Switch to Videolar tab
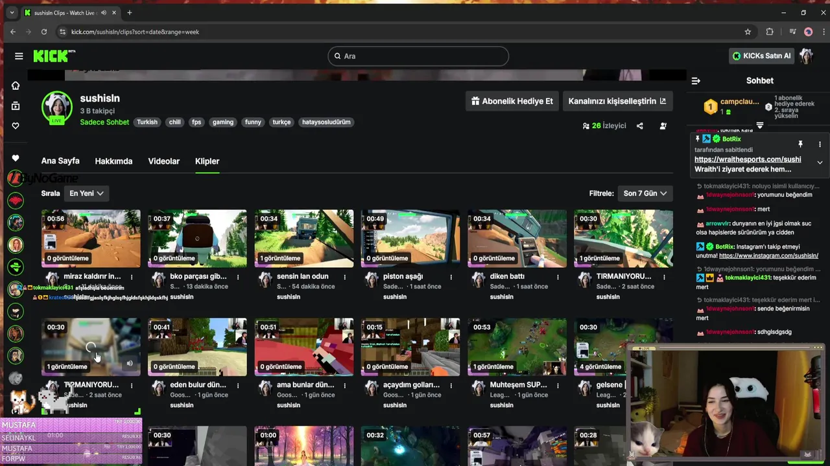830x466 pixels. (x=163, y=161)
